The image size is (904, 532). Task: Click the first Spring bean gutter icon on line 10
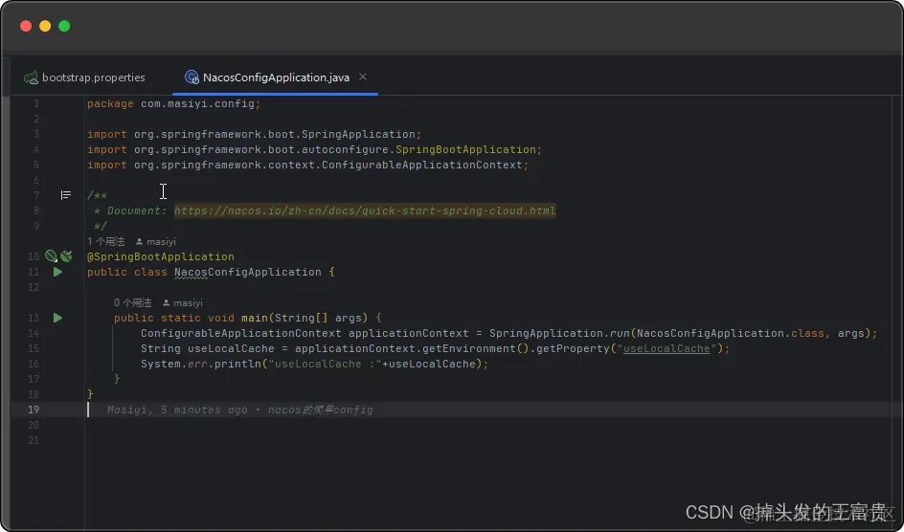tap(51, 256)
